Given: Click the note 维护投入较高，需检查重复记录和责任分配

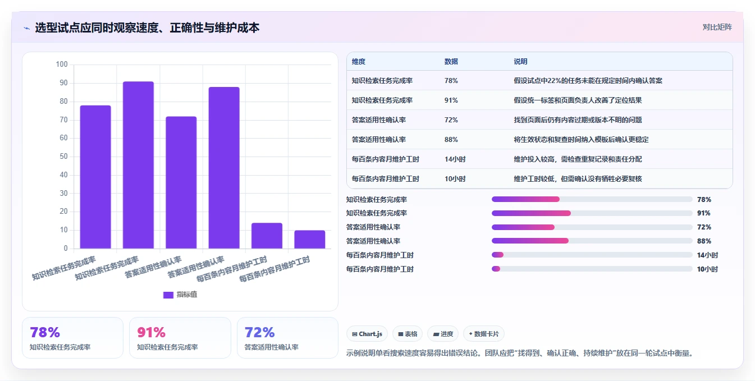Looking at the screenshot, I should click(x=578, y=159).
